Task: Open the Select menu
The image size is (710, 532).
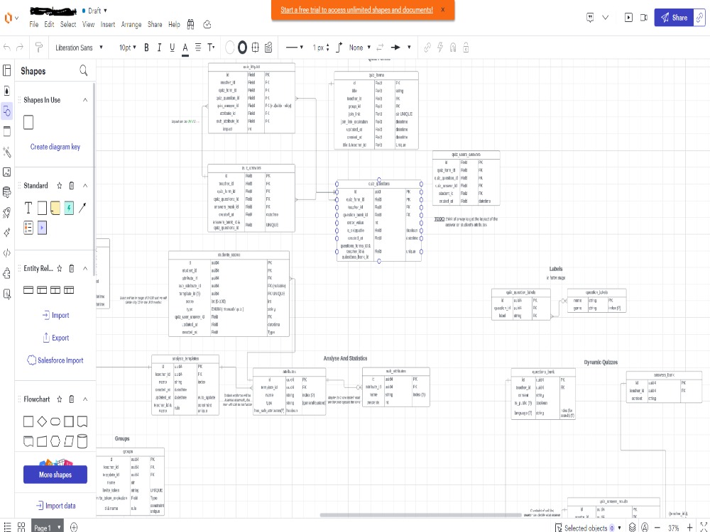Action: (68, 24)
